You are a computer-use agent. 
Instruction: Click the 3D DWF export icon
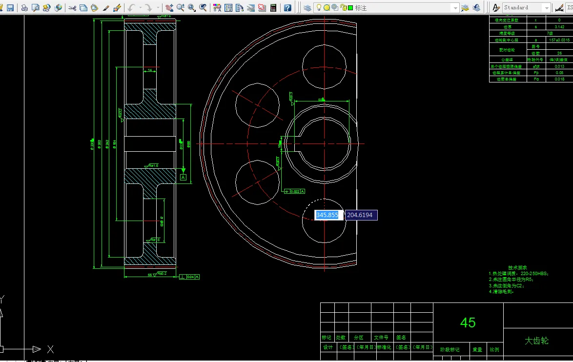tap(58, 8)
